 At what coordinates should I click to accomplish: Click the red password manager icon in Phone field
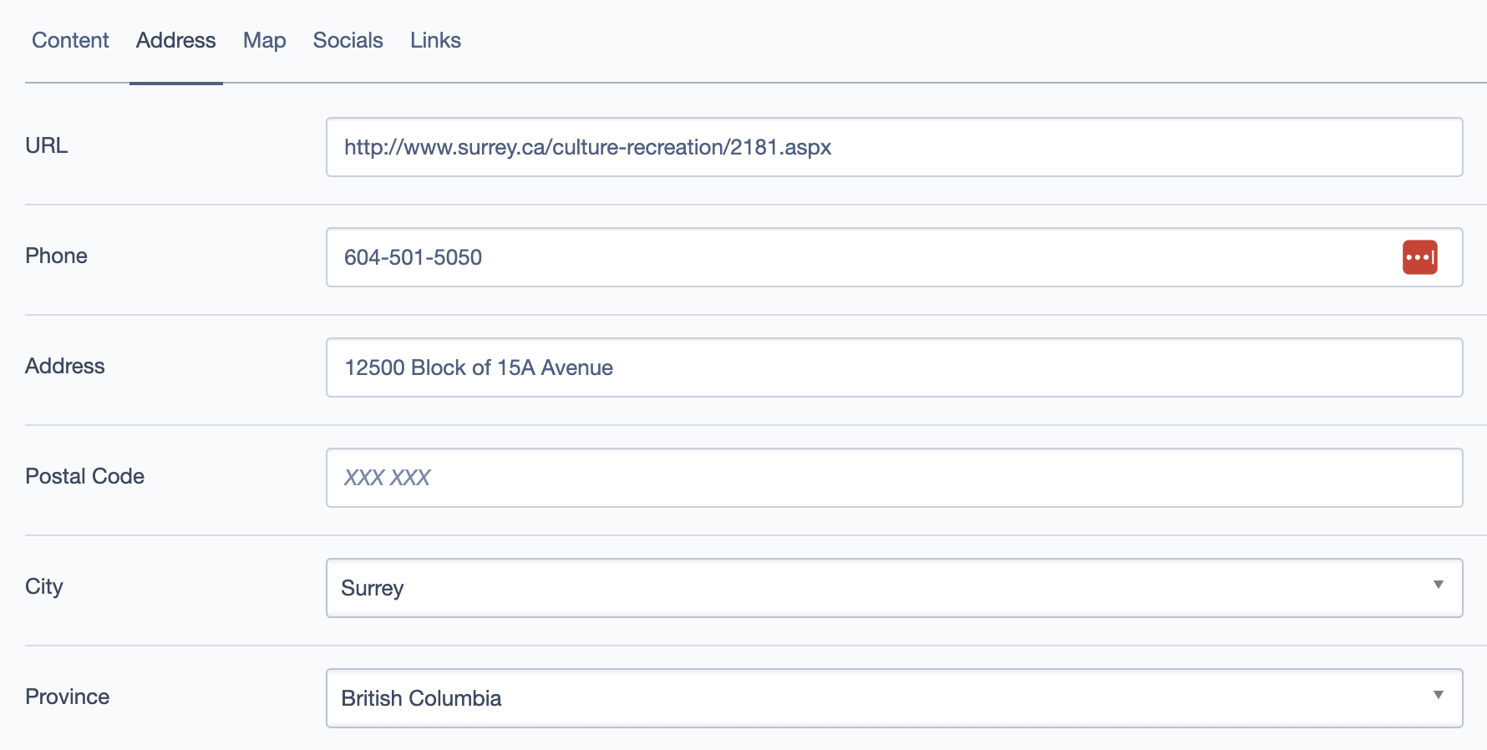[1419, 257]
